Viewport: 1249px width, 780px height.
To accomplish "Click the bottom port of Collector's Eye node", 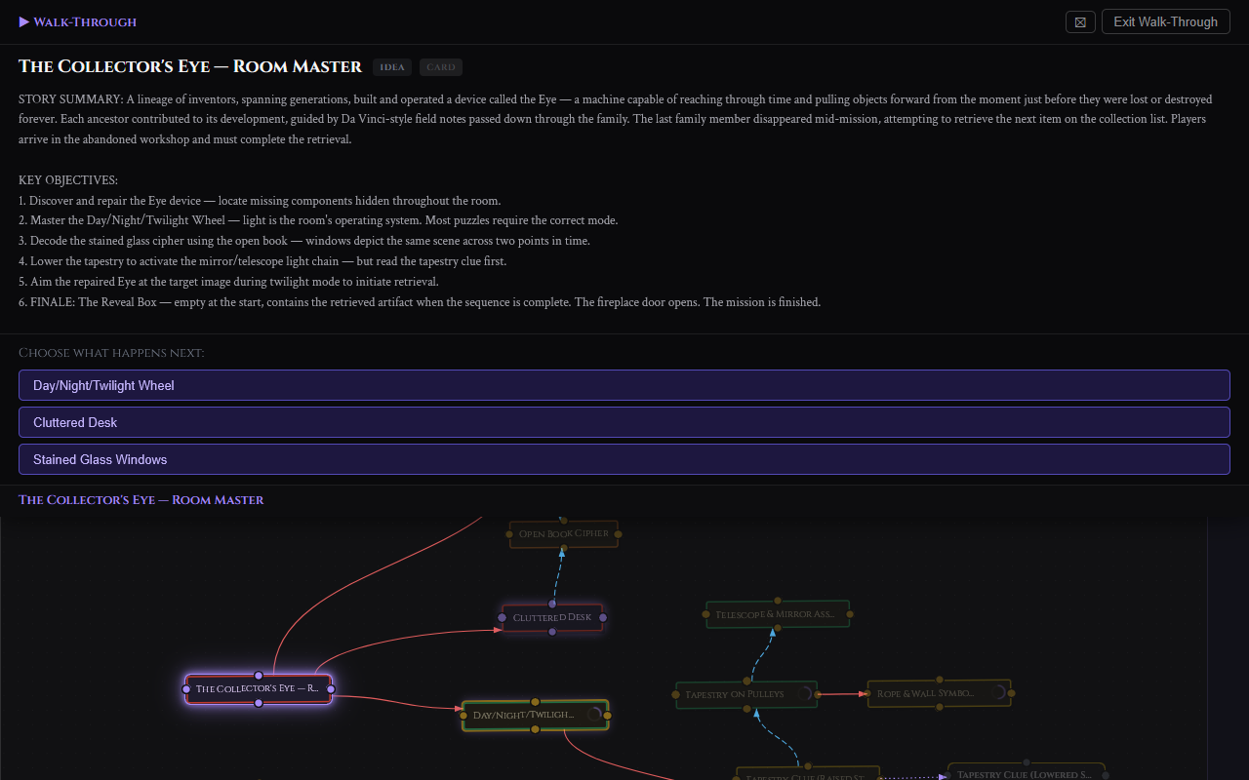I will [259, 702].
